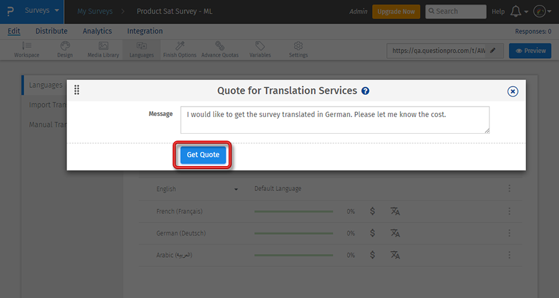Switch to the Distribute tab
The image size is (559, 298).
[x=52, y=31]
